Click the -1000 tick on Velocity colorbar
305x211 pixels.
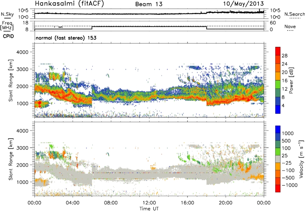[290, 185]
